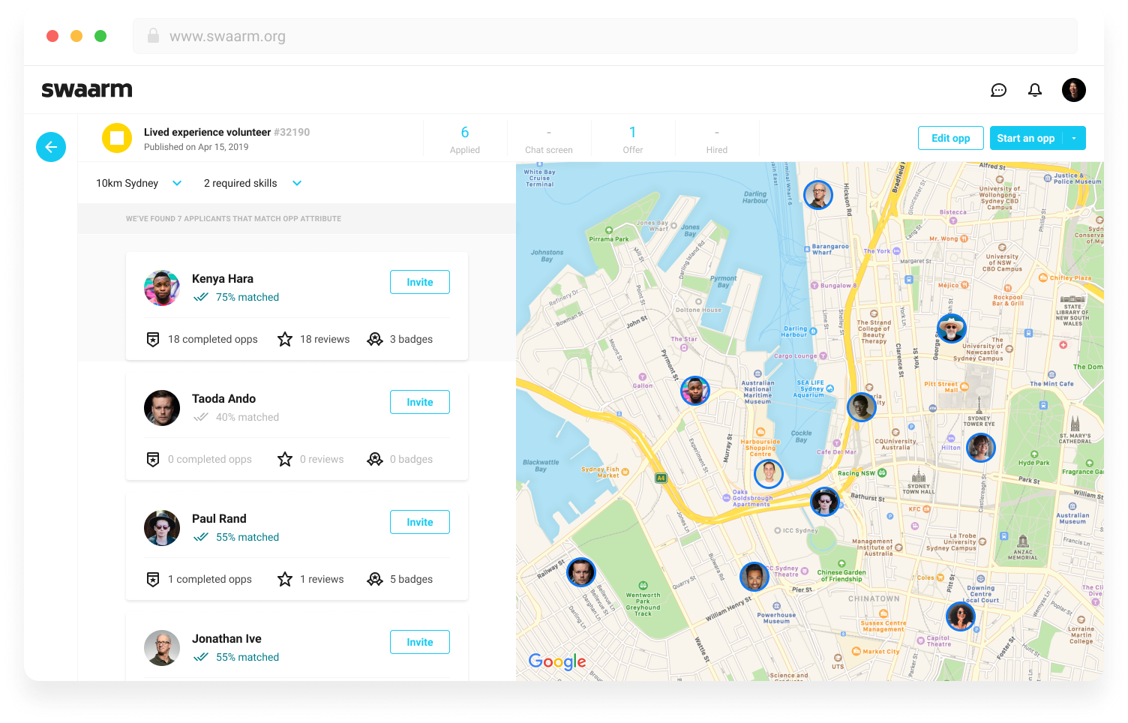Click Jonathan Ive's Invite button

(x=419, y=642)
